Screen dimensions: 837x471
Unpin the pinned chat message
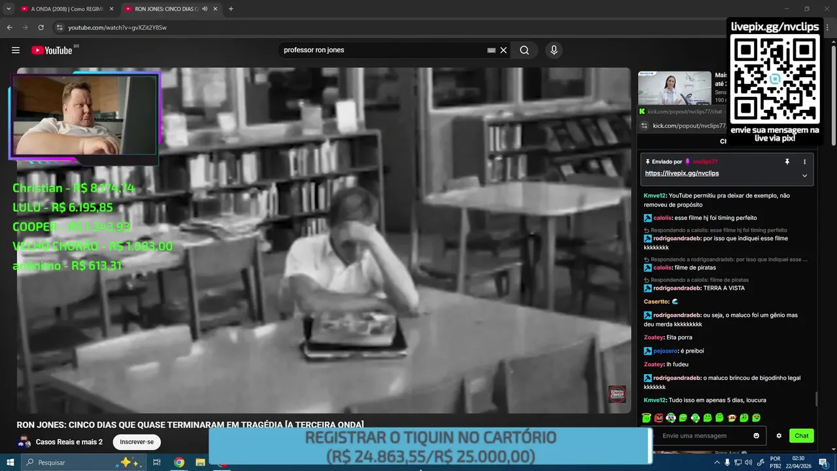[787, 162]
